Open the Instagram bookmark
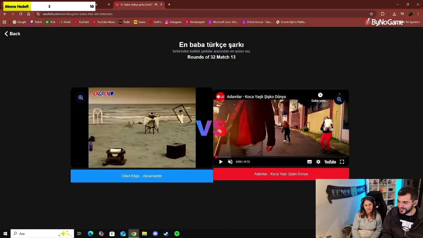Screen dimensions: 423x238 tap(173, 22)
